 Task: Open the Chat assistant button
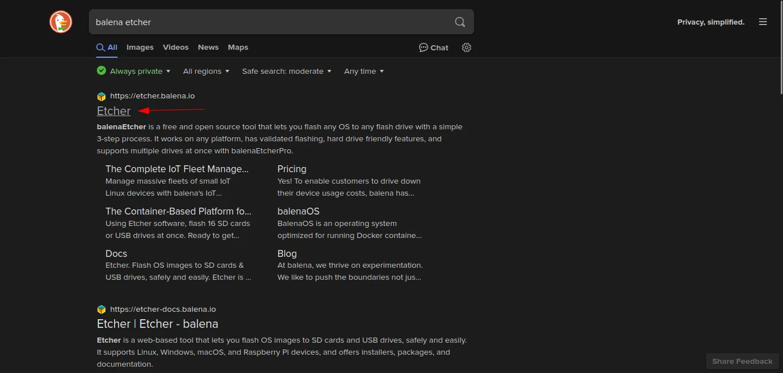pyautogui.click(x=434, y=47)
